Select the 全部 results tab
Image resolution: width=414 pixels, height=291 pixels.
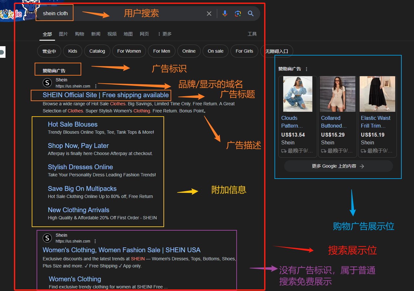(x=47, y=34)
